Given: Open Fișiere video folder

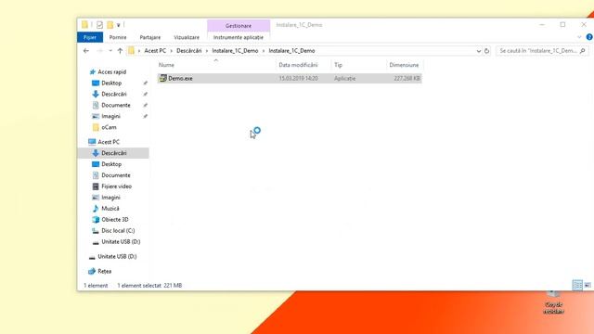Looking at the screenshot, I should [116, 186].
